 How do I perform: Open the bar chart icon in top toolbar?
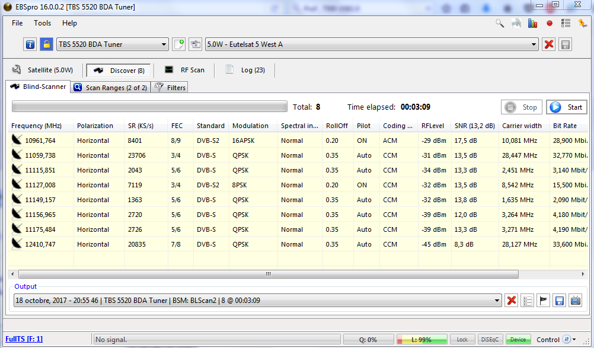tap(533, 23)
